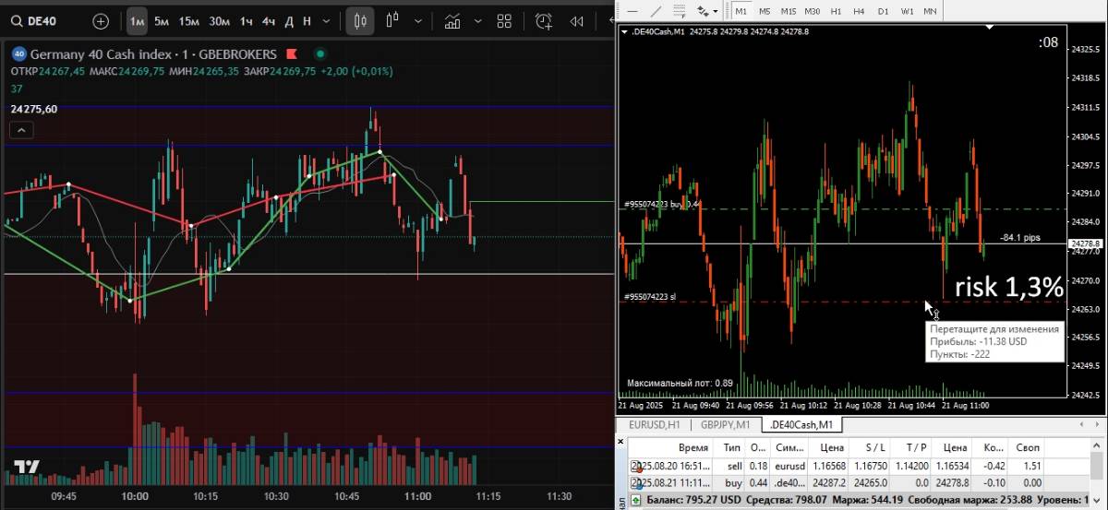The height and width of the screenshot is (510, 1108).
Task: Open the chart type dropdown arrow
Action: (x=420, y=21)
